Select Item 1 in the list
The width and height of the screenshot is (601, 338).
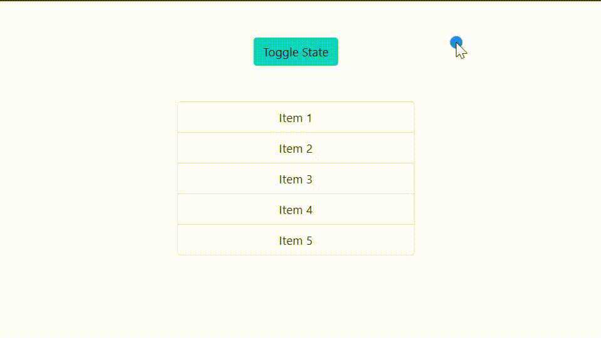[295, 117]
